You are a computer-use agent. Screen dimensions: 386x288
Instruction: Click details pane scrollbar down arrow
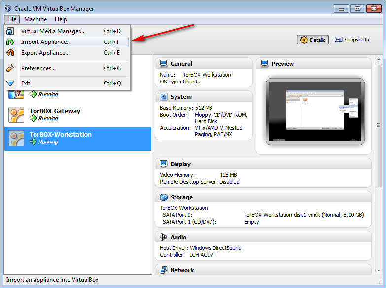(379, 271)
